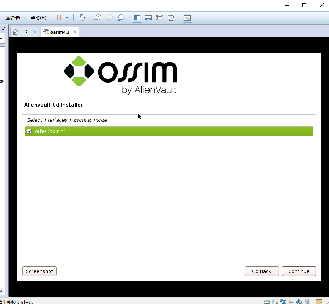The height and width of the screenshot is (304, 329).
Task: Close the library side panel
Action: (x=3, y=28)
